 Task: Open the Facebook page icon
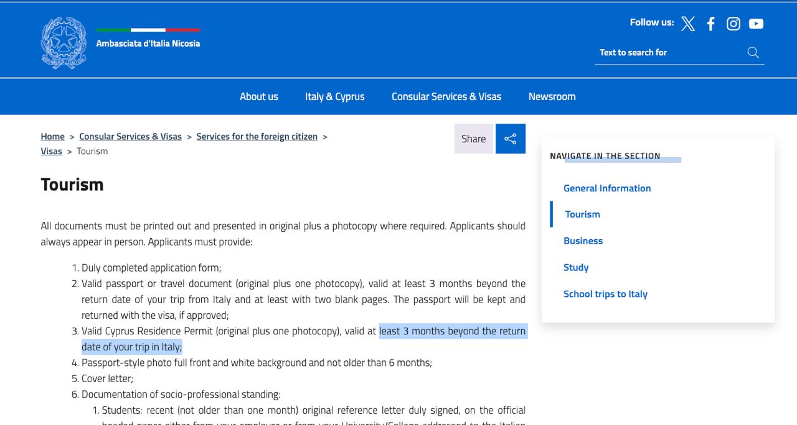[x=710, y=24]
